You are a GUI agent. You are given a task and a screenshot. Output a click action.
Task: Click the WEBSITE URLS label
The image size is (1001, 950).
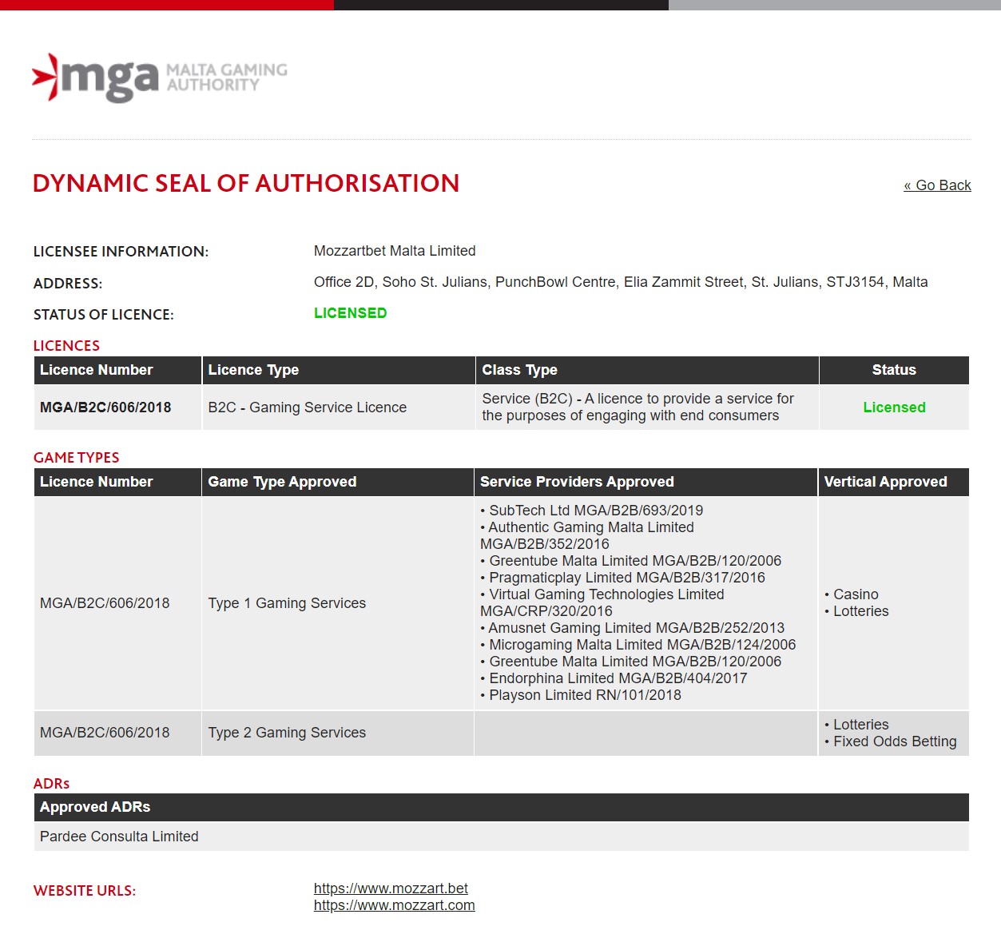[85, 891]
